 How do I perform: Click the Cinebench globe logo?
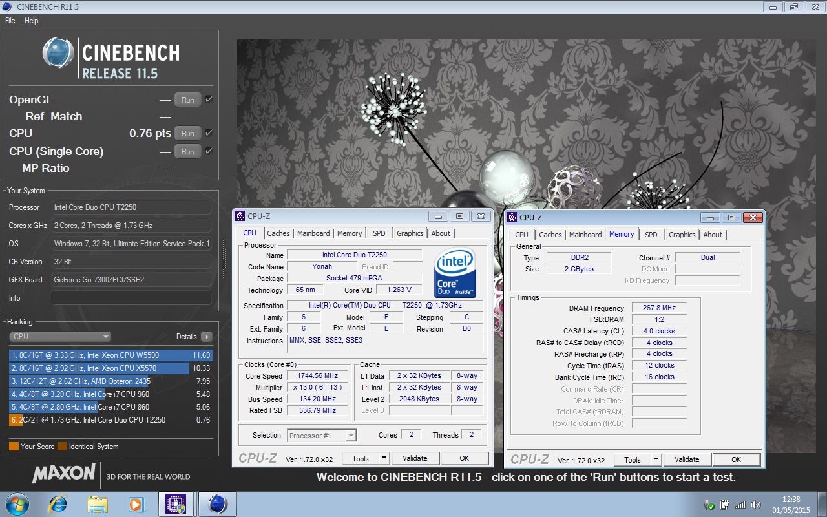[x=58, y=53]
